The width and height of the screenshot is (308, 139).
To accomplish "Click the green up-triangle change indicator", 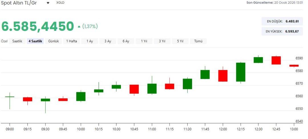I will click(79, 27).
